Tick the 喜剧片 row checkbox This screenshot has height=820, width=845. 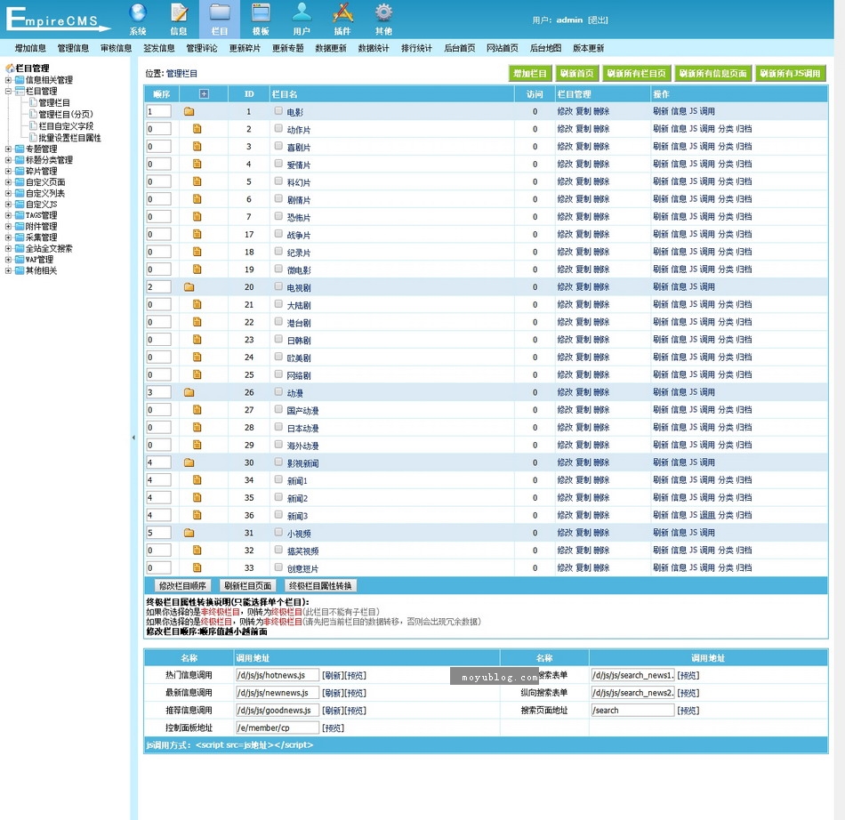278,146
